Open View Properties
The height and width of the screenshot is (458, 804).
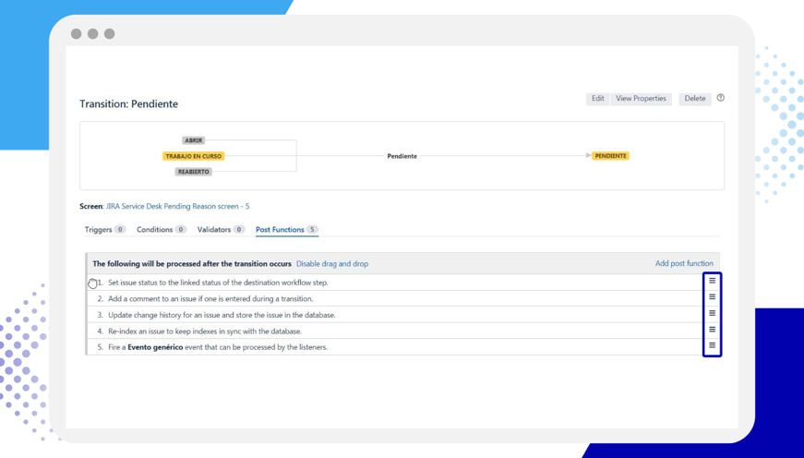pos(641,99)
